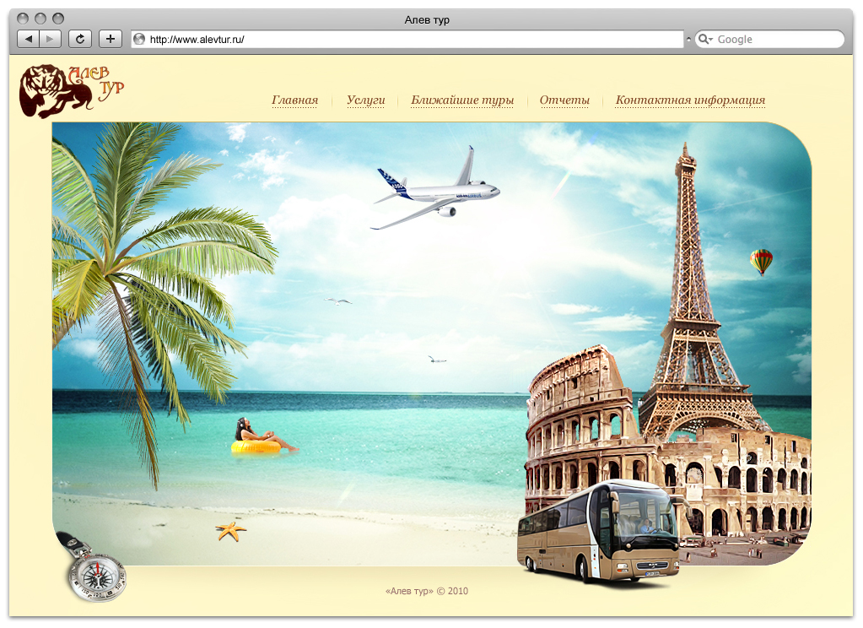Screen dimensions: 863x628
Task: Click the Eiffel Tower image
Action: [x=694, y=292]
